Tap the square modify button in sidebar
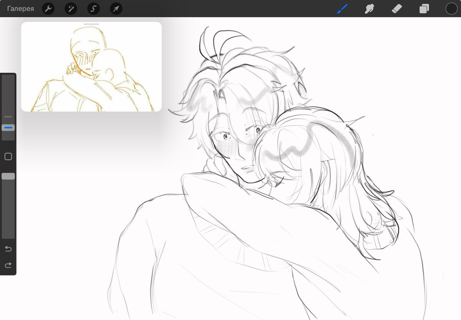 coord(8,157)
